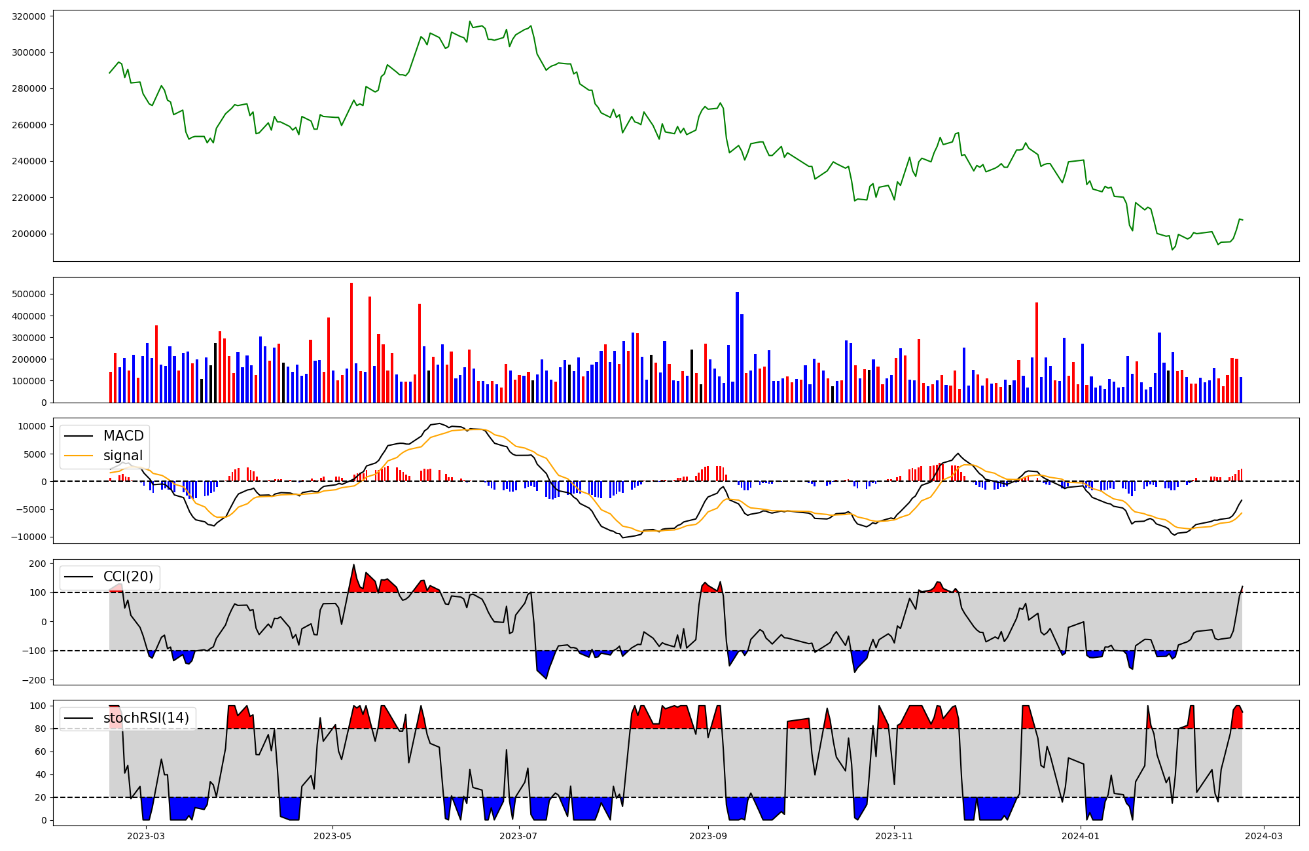Click the signal legend text
The image size is (1309, 851).
[x=122, y=456]
